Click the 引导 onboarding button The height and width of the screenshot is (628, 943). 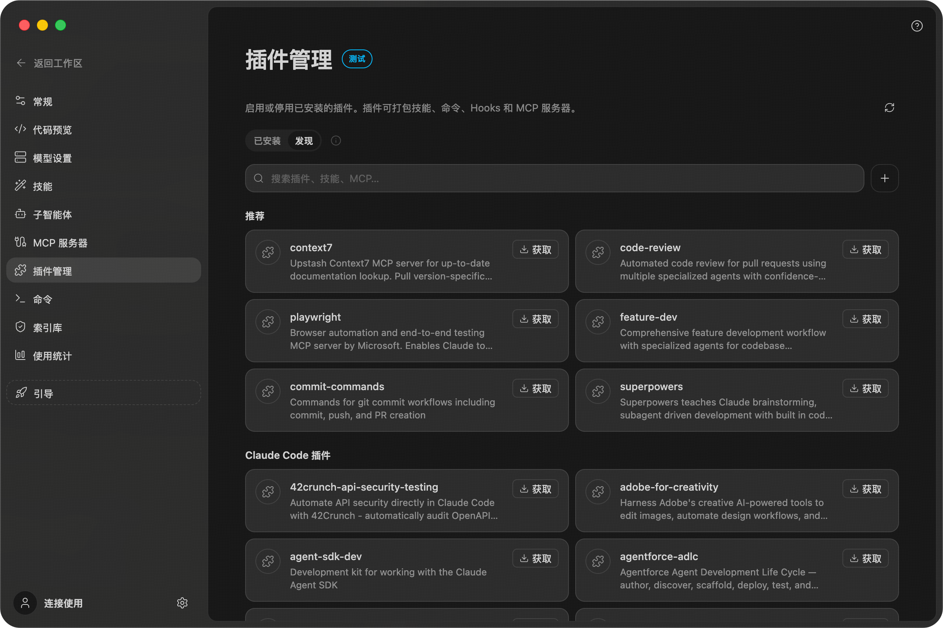coord(103,393)
